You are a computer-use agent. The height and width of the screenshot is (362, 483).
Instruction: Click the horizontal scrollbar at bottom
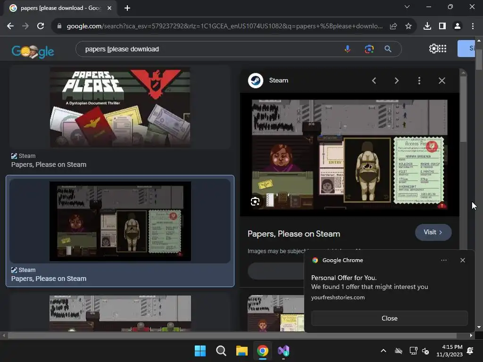click(x=232, y=336)
